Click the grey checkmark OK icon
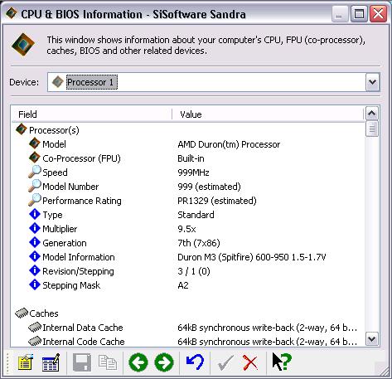The width and height of the screenshot is (392, 379). 225,362
